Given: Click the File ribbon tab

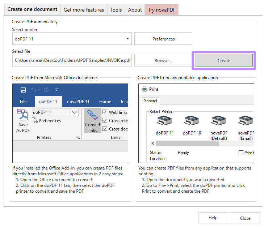Looking at the screenshot, I should (23, 102).
